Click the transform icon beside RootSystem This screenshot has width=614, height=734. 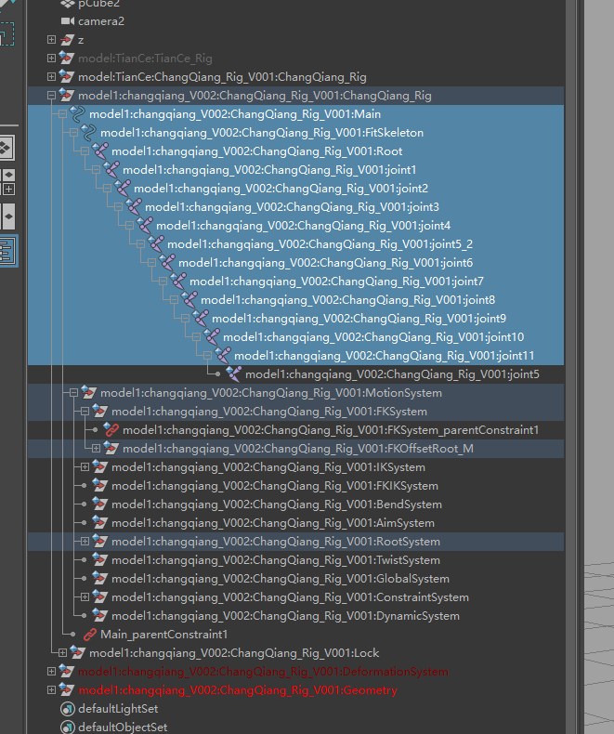pos(100,541)
